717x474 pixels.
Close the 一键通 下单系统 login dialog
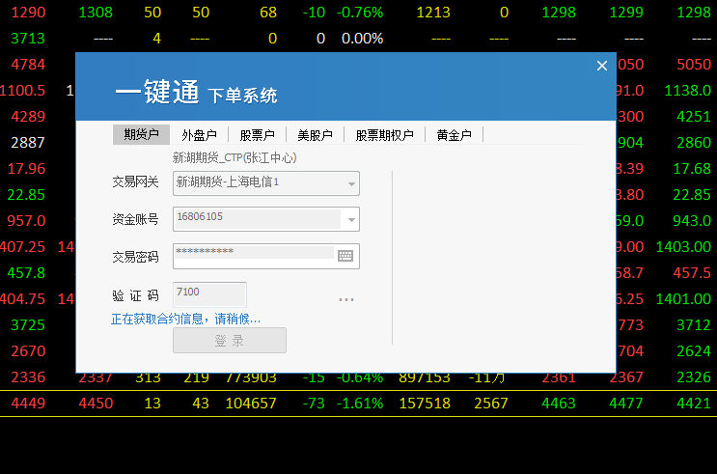pos(602,66)
